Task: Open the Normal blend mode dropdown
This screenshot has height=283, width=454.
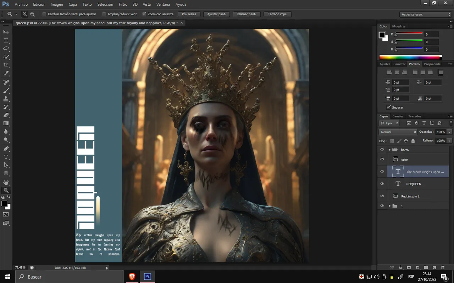Action: pyautogui.click(x=398, y=132)
